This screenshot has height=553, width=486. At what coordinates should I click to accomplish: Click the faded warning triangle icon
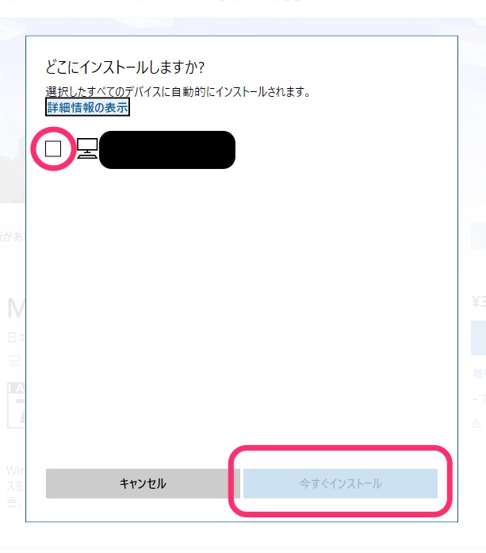[476, 423]
